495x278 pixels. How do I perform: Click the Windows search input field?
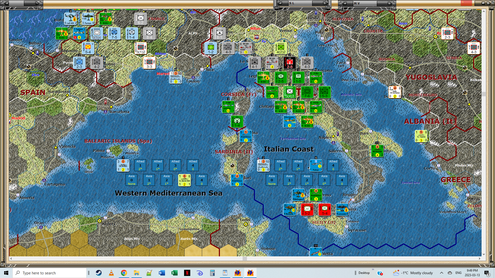click(49, 273)
